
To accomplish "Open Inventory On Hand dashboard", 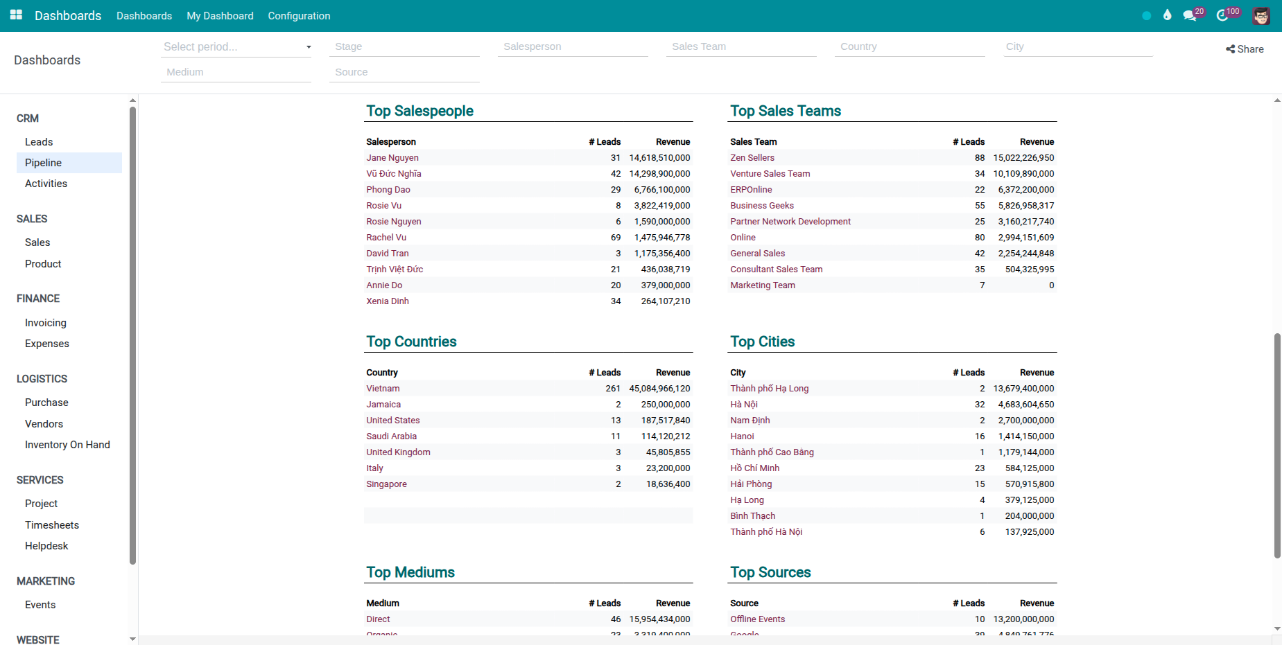I will coord(67,445).
